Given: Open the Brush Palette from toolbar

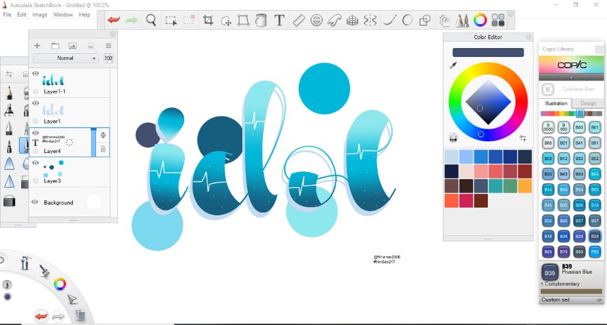Looking at the screenshot, I should (462, 20).
